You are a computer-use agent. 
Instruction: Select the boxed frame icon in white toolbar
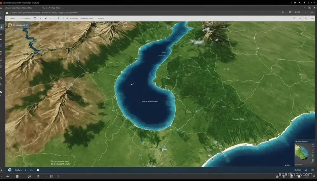coord(35,18)
